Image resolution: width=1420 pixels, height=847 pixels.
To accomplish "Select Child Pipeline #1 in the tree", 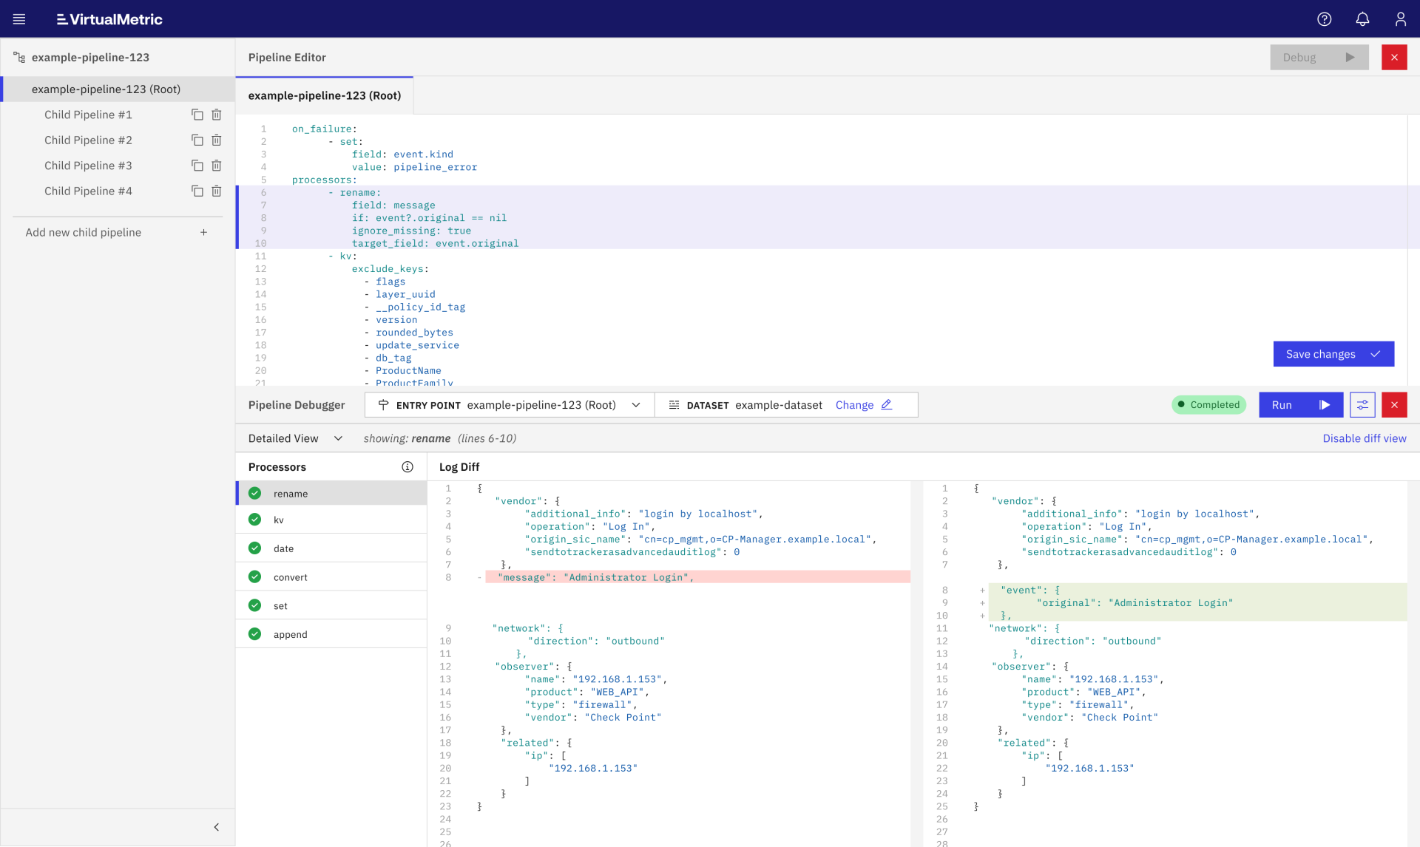I will [x=88, y=115].
